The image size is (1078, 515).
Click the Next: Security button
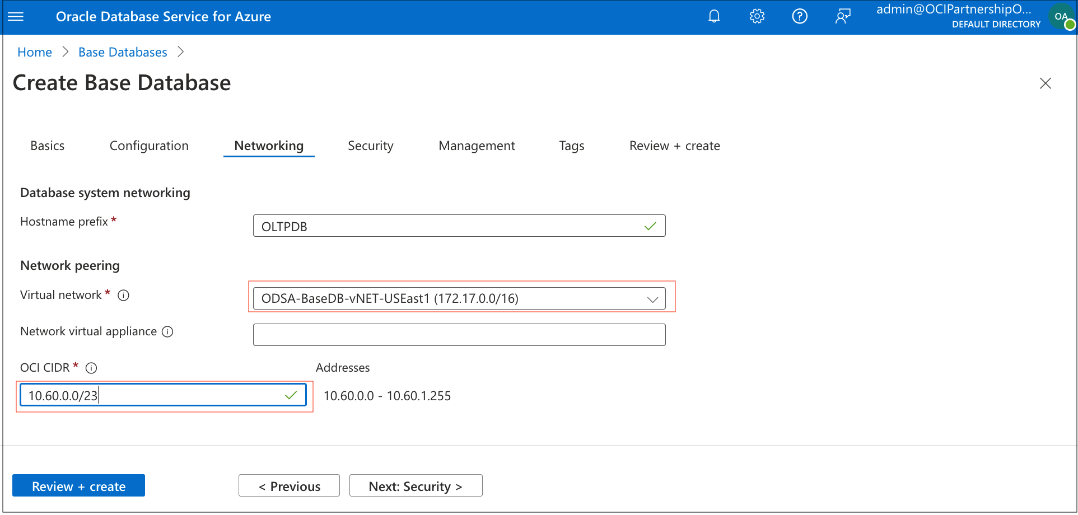pos(416,485)
